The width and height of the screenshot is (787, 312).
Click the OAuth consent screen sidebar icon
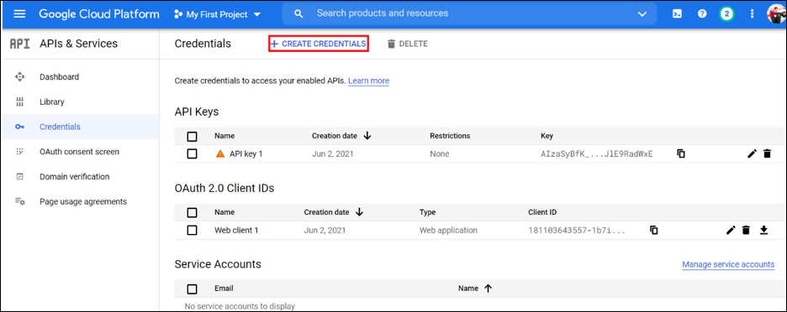tap(19, 151)
